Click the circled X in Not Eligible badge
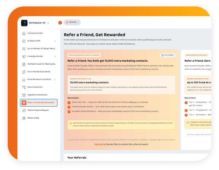The height and width of the screenshot is (170, 219). pos(163,55)
